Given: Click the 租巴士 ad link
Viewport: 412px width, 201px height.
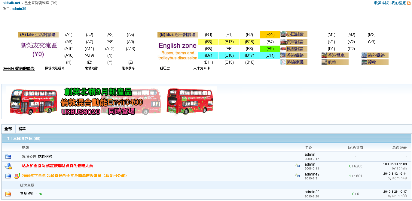Looking at the screenshot, I should pyautogui.click(x=165, y=68).
